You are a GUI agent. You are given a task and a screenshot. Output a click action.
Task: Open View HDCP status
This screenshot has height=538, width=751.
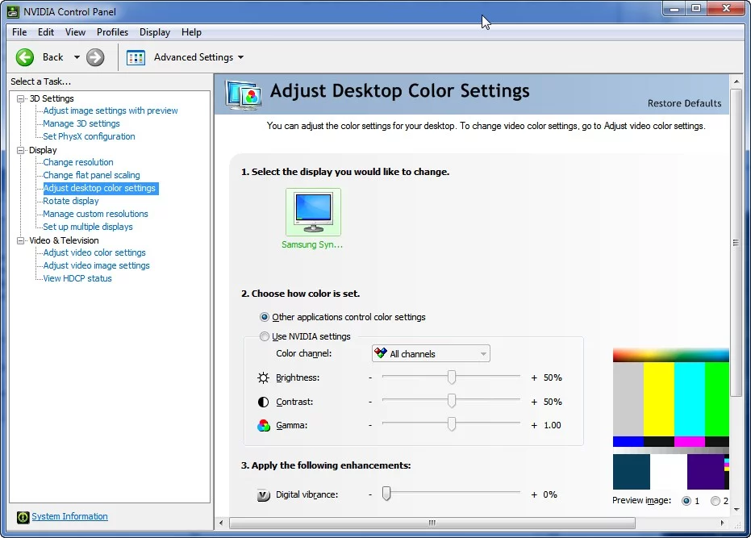(x=77, y=279)
